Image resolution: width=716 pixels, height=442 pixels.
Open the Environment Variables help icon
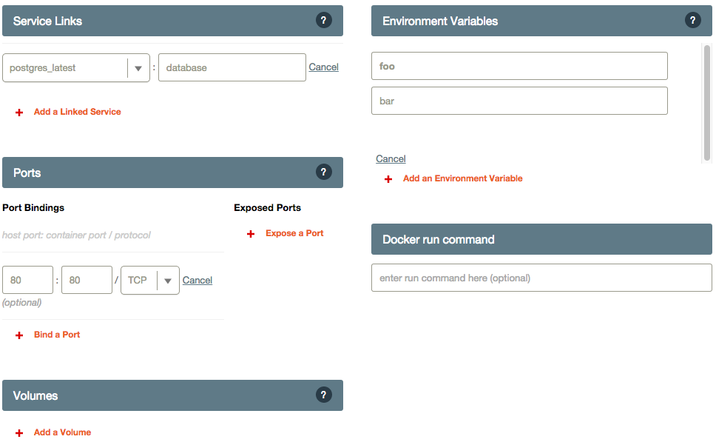tap(692, 20)
